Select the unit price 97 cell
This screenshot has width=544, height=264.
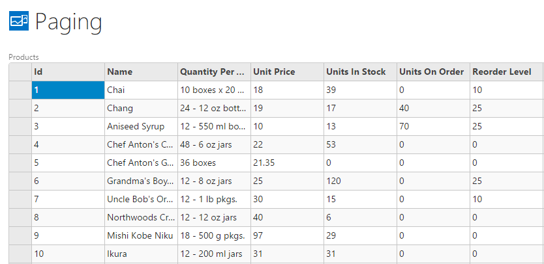point(287,235)
